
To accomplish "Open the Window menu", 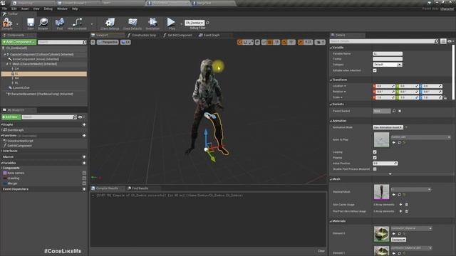I will click(x=62, y=9).
